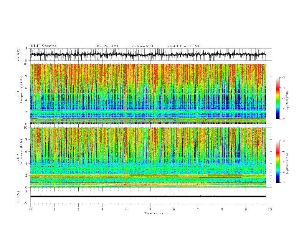Click the ch.1 spectrogram panel
Image resolution: width=304 pixels, height=235 pixels.
click(x=148, y=94)
